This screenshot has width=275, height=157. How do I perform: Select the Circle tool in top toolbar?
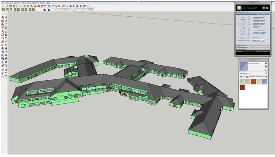[x=14, y=6]
